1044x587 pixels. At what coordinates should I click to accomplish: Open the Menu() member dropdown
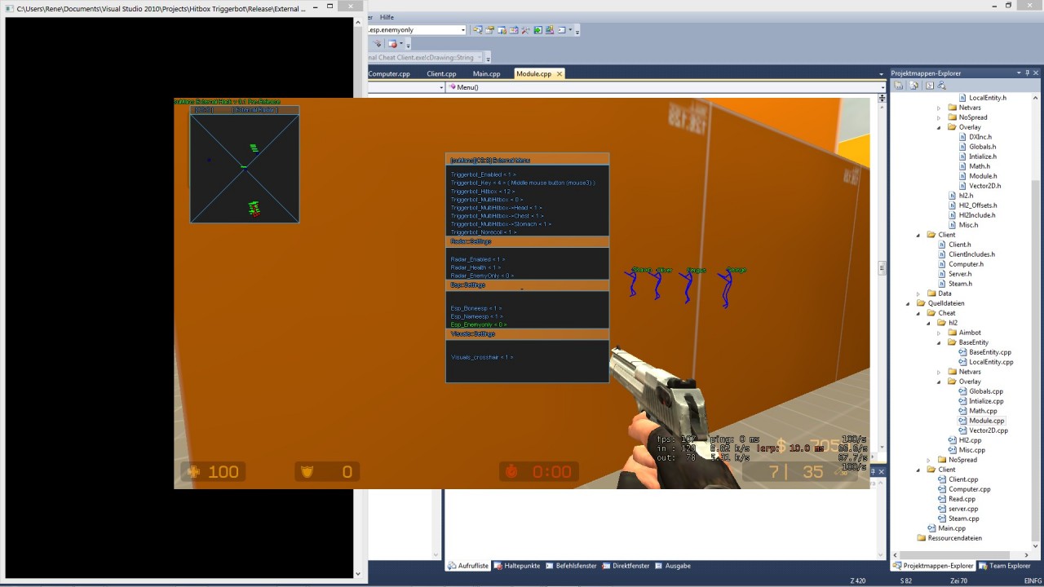[665, 87]
